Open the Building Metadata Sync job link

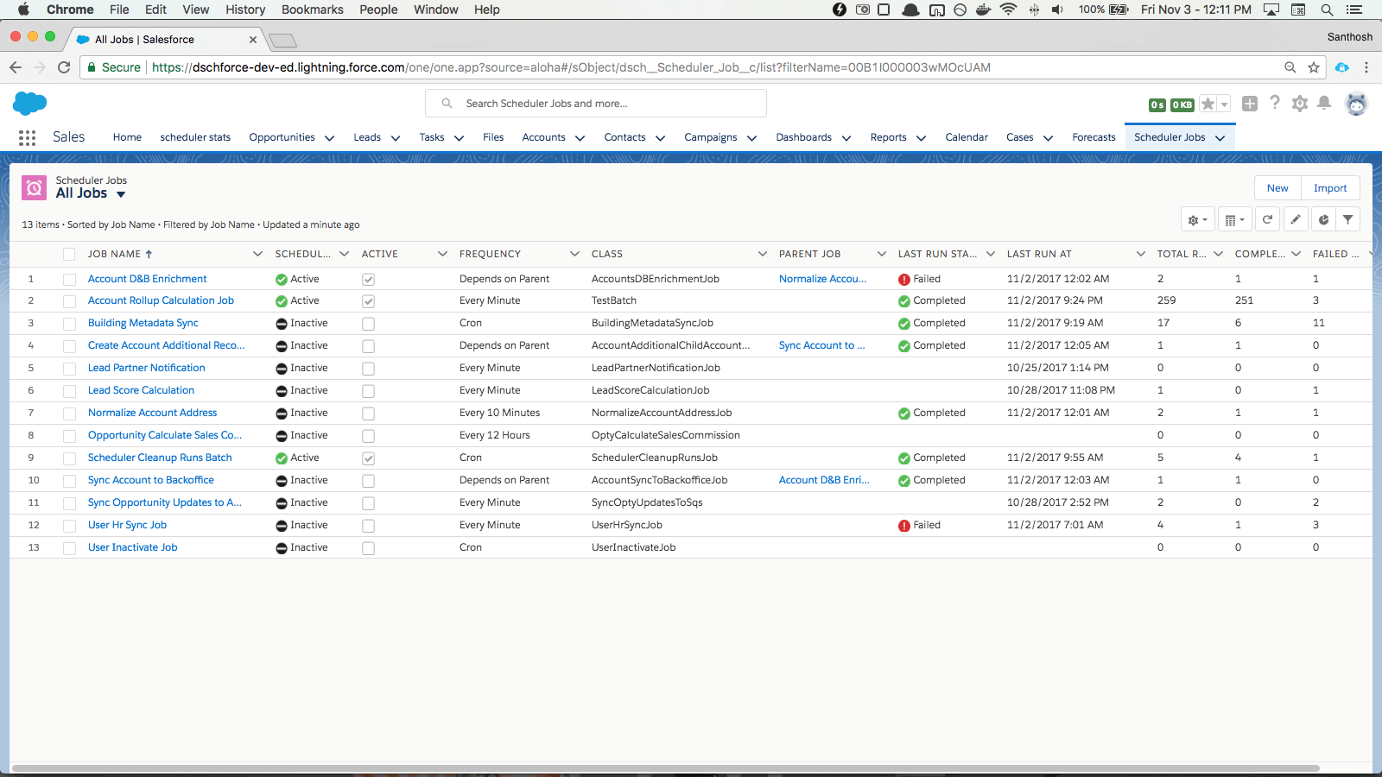(143, 323)
